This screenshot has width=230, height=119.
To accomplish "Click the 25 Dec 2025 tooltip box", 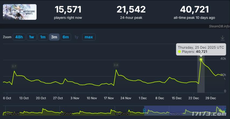I will 201,49.
